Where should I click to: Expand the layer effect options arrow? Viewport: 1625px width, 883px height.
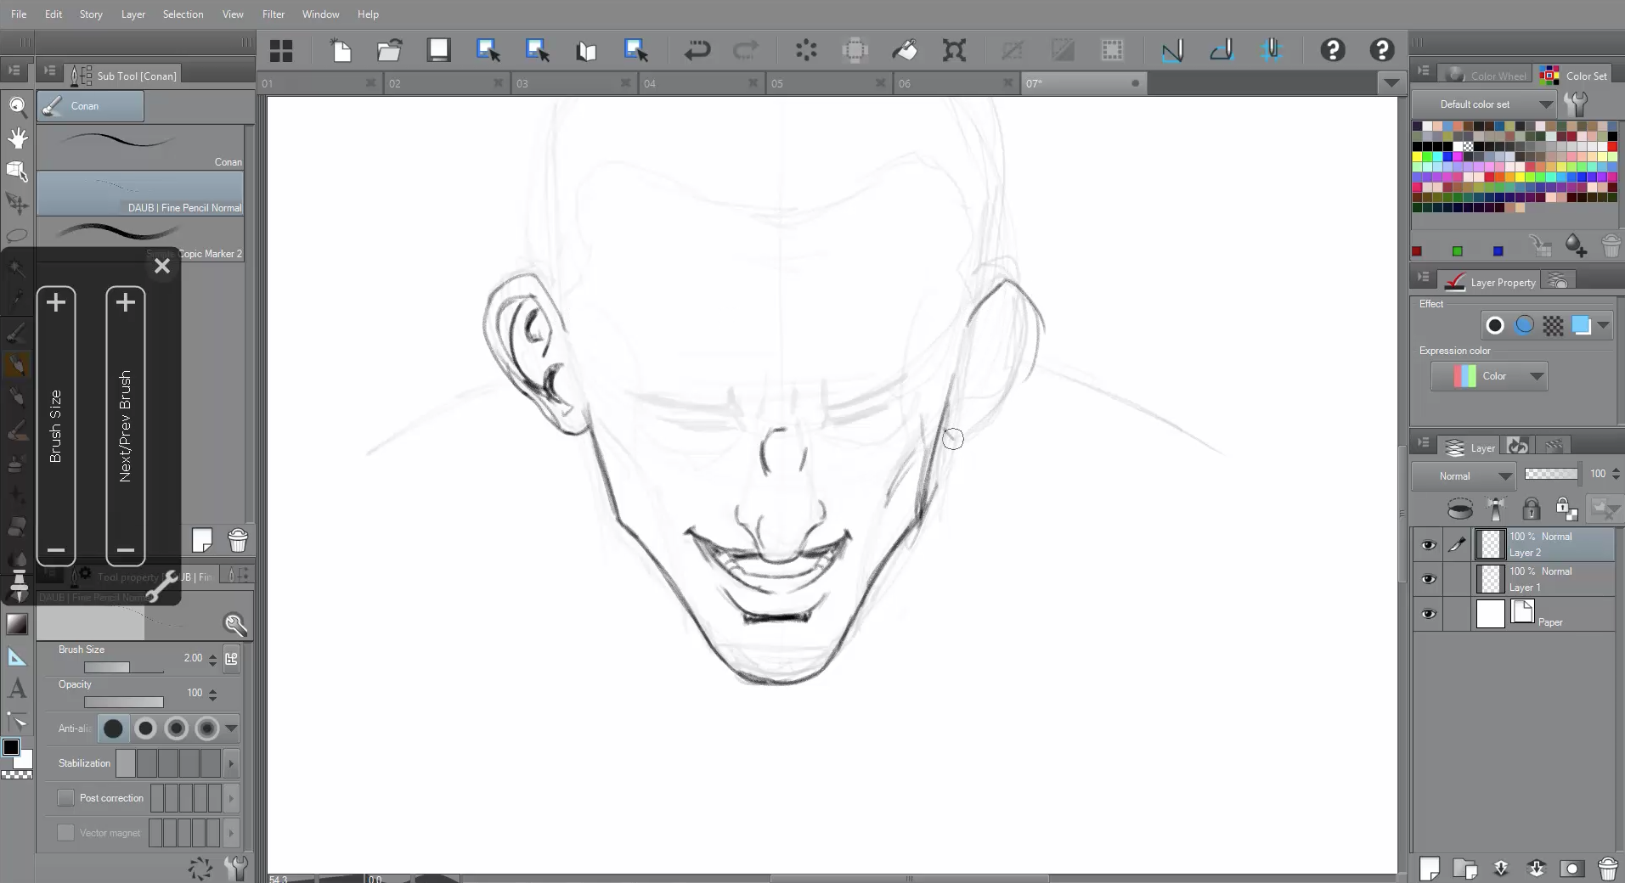tap(1603, 325)
